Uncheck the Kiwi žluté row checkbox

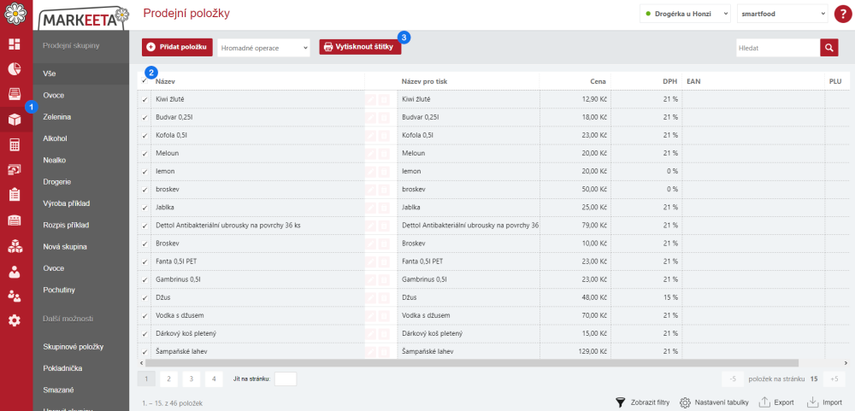(144, 100)
